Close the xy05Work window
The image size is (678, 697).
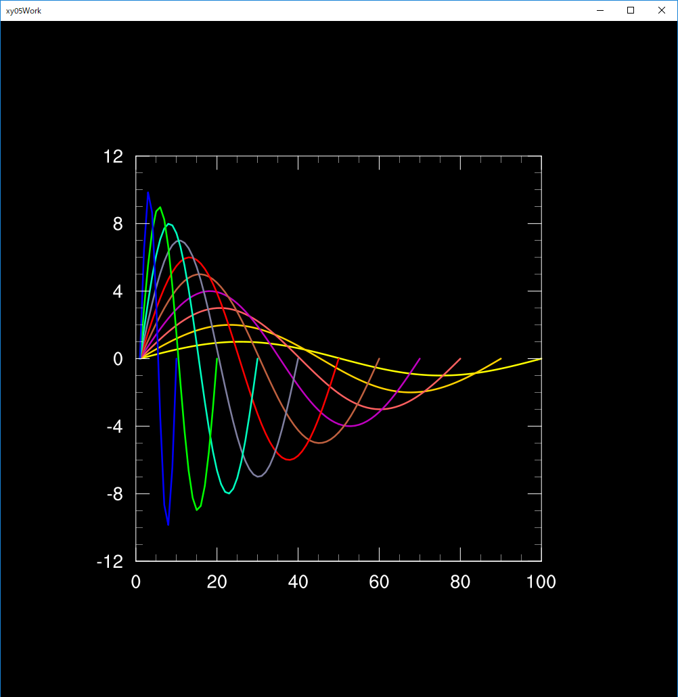click(661, 10)
